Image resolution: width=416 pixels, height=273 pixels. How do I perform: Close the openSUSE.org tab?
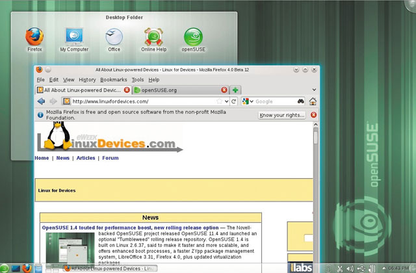click(x=224, y=90)
